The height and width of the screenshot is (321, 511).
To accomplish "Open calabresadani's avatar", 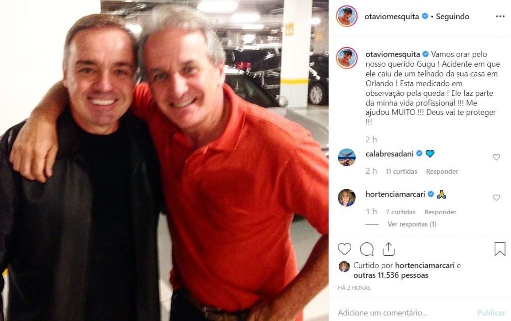I will [x=347, y=157].
